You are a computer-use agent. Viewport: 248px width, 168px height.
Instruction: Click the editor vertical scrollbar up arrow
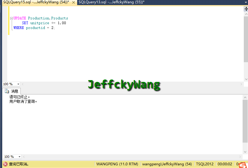(x=246, y=14)
